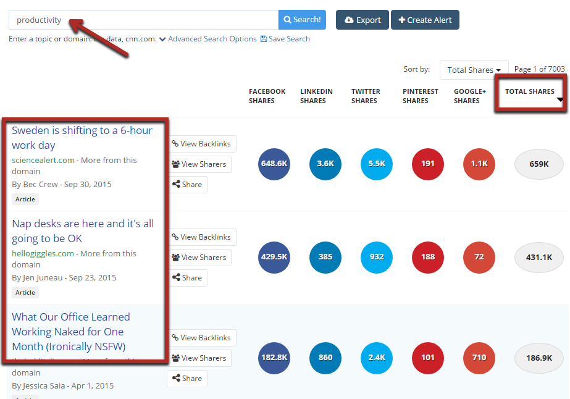The width and height of the screenshot is (570, 399).
Task: Open the Total Shares sort dropdown
Action: (474, 70)
